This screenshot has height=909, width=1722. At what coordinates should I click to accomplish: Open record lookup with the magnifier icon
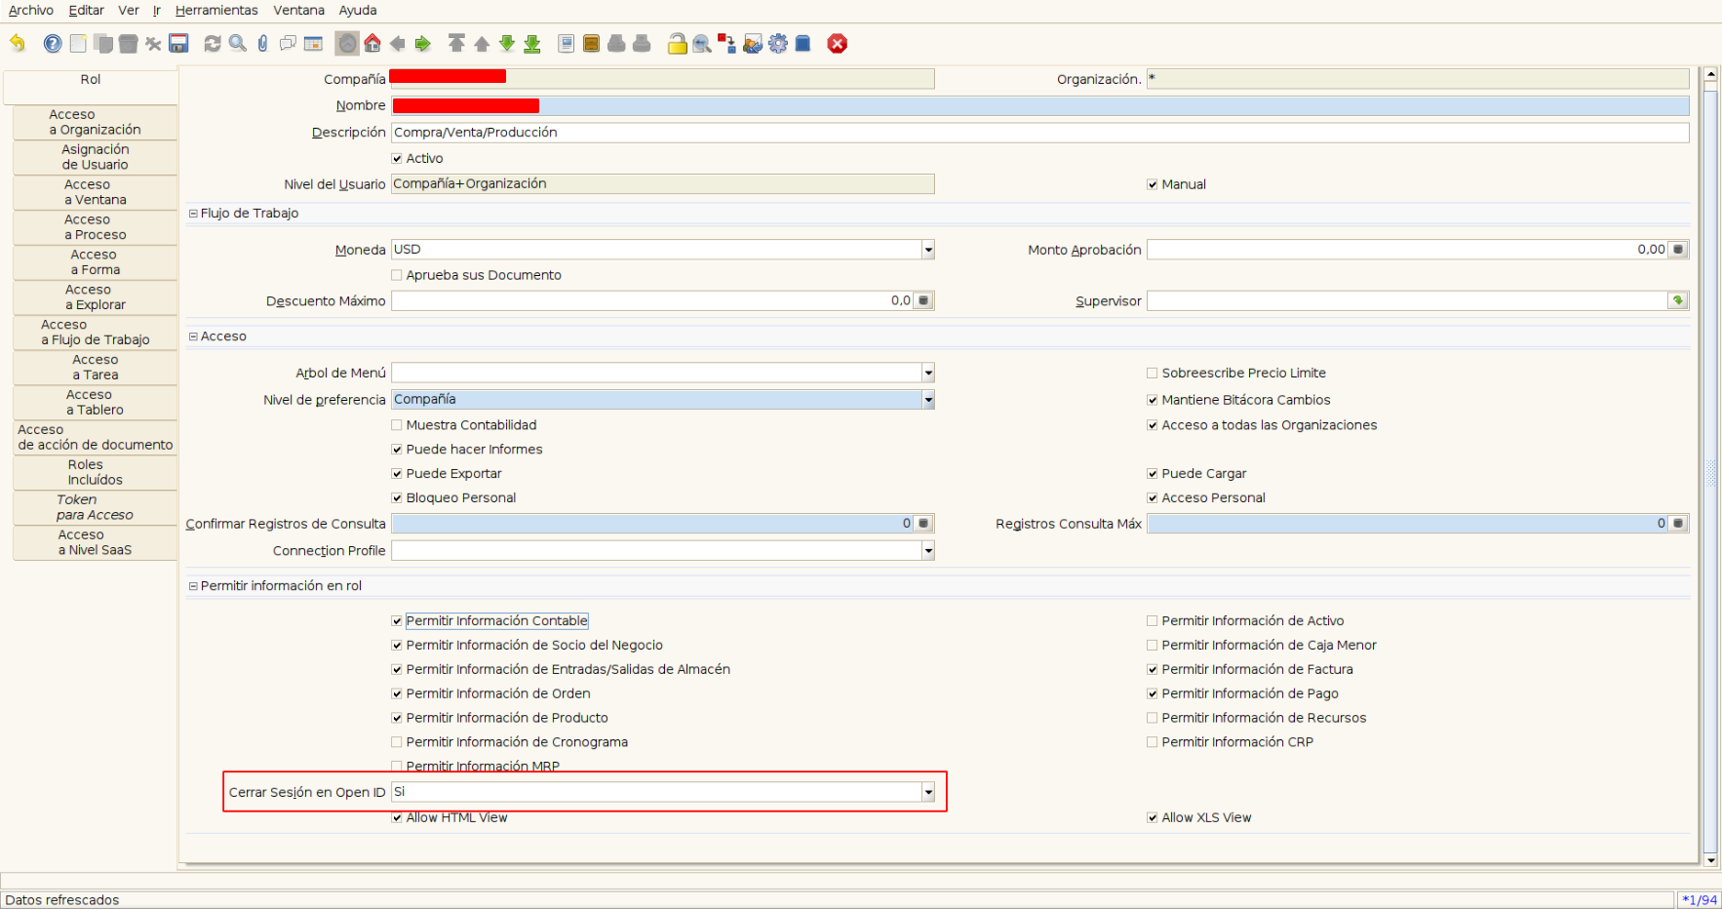coord(238,43)
